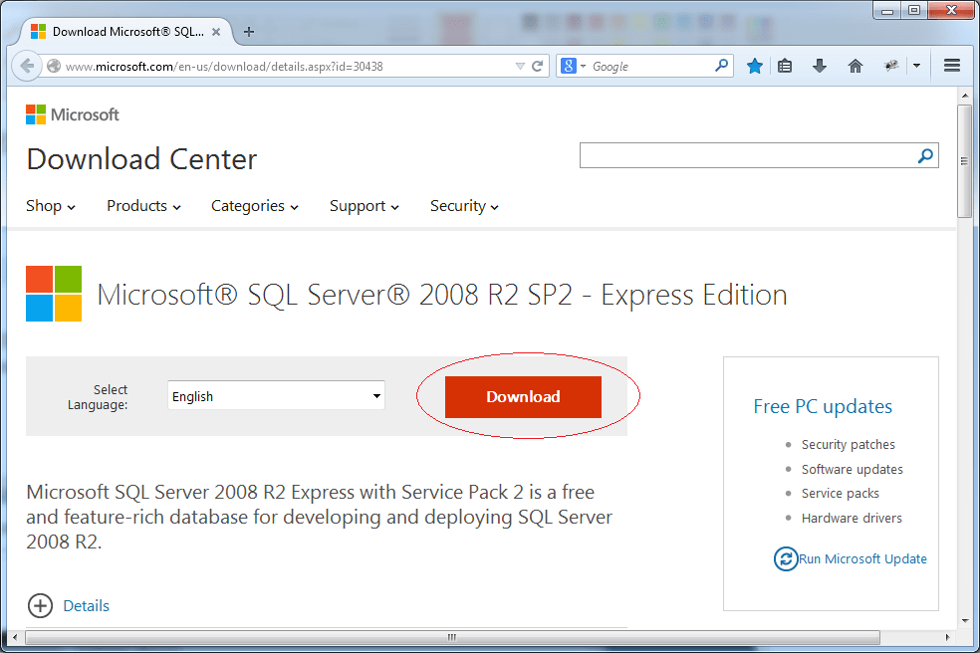This screenshot has height=653, width=980.
Task: Bookmark this page with the star icon
Action: point(754,66)
